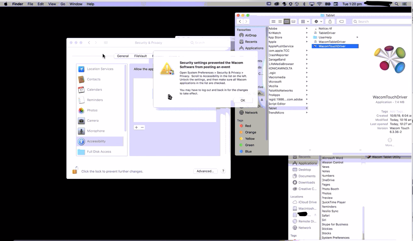Switch Tablet window to icon view
Screen dimensions: 413x241
point(273,21)
